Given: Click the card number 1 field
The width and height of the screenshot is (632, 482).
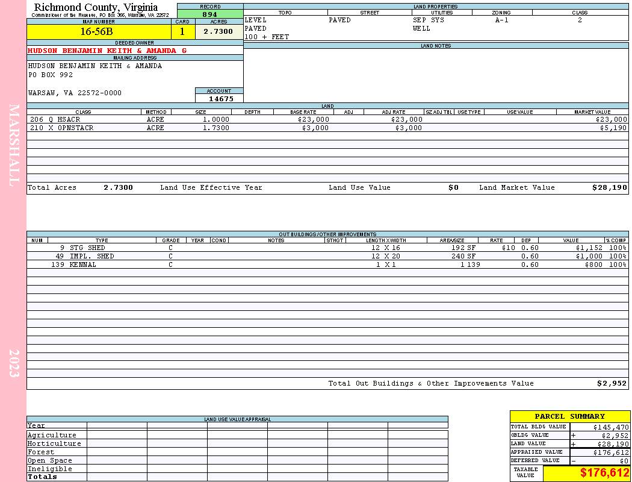Looking at the screenshot, I should 182,31.
